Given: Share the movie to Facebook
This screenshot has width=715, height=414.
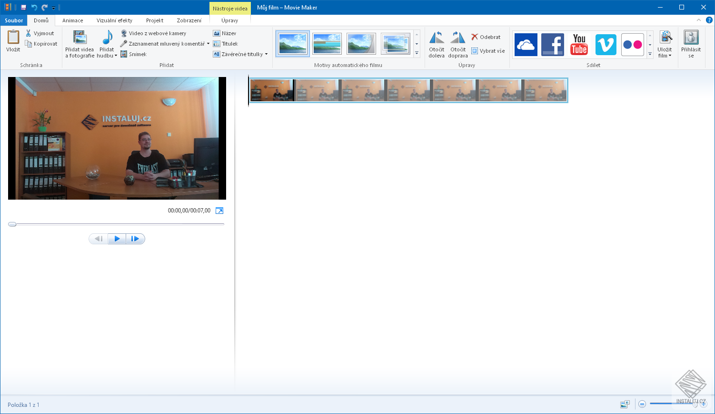Looking at the screenshot, I should 552,45.
